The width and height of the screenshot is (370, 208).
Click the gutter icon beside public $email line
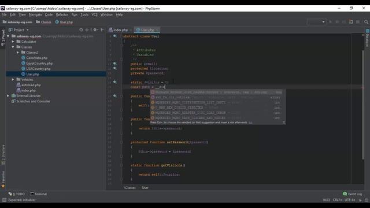point(115,64)
